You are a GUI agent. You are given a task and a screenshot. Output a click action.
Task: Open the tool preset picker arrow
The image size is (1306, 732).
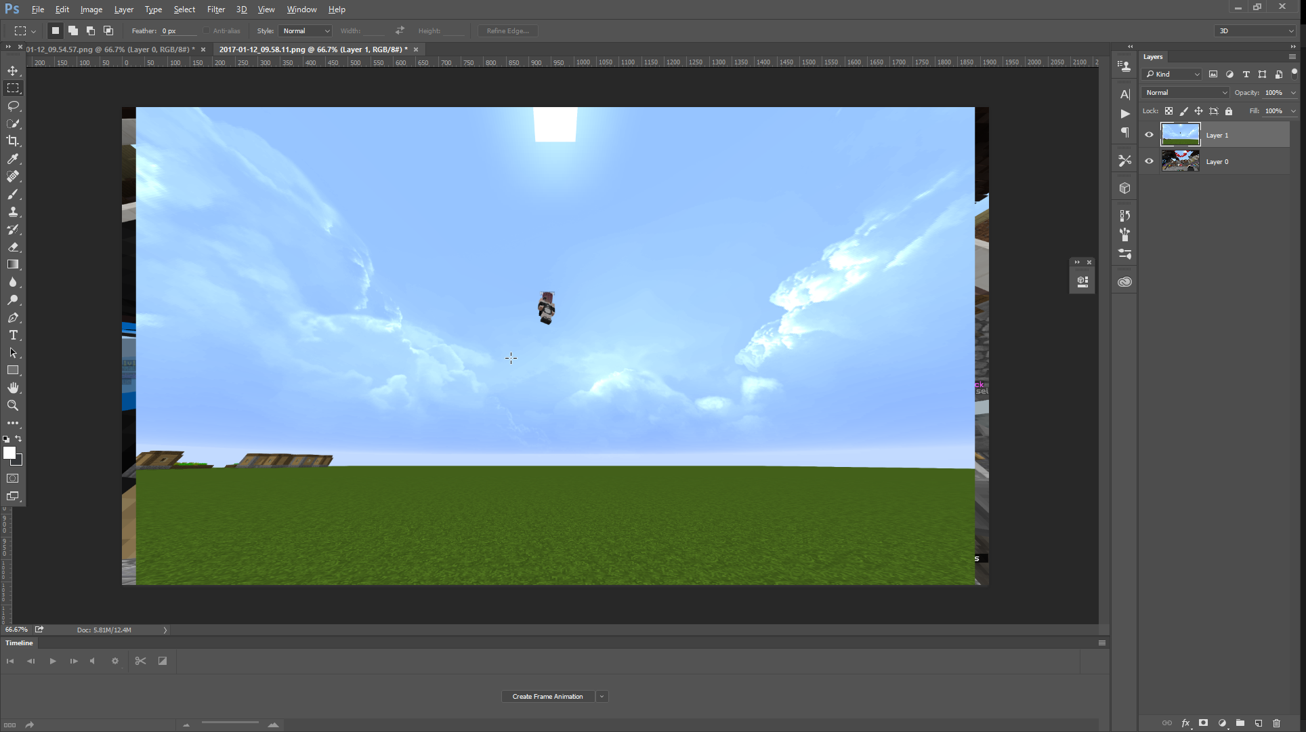(33, 31)
